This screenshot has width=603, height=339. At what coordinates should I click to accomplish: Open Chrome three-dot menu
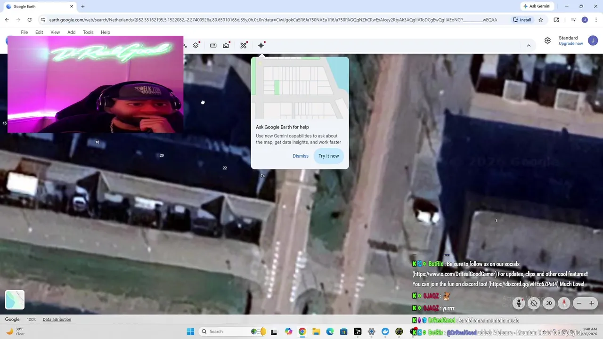[x=595, y=20]
